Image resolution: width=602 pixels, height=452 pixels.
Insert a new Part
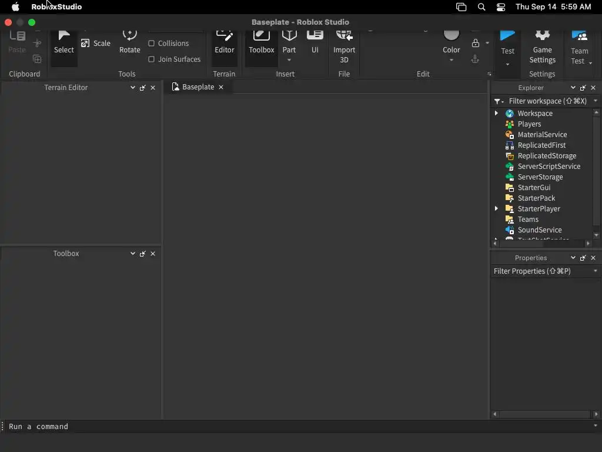click(289, 41)
